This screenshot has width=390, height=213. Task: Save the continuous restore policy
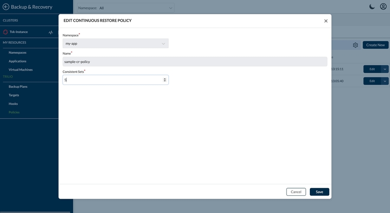click(319, 192)
